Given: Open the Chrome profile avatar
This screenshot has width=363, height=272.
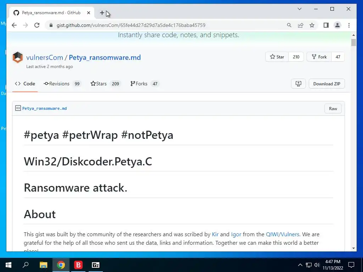Looking at the screenshot, I should (x=337, y=25).
